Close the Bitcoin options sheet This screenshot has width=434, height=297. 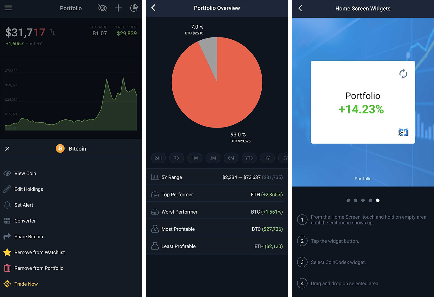click(x=7, y=148)
